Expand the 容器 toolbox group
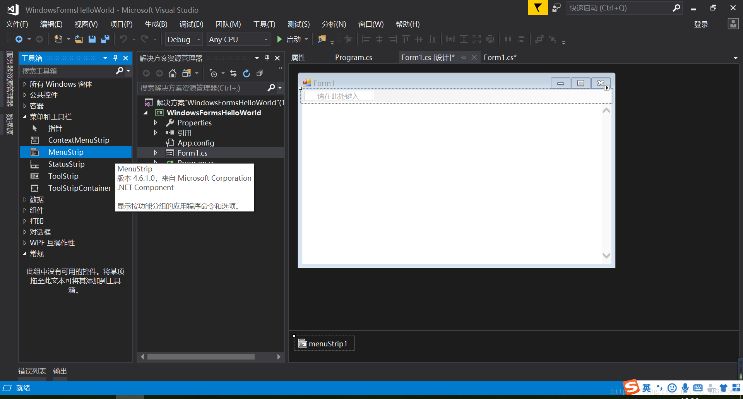Screen dimensions: 743x399 (25, 106)
